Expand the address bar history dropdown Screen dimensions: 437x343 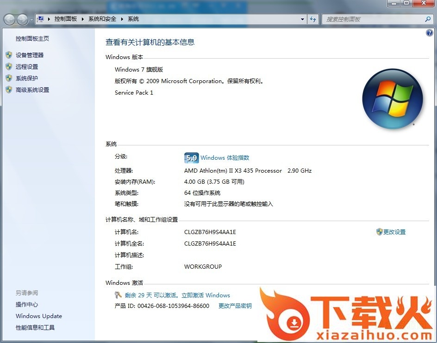(302, 19)
